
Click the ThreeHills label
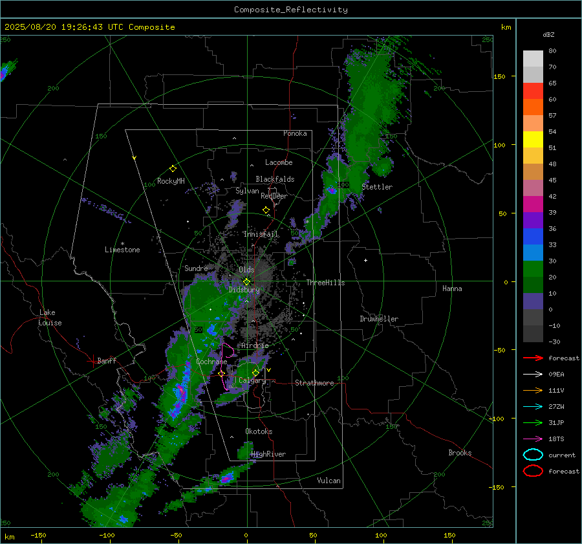pyautogui.click(x=325, y=283)
